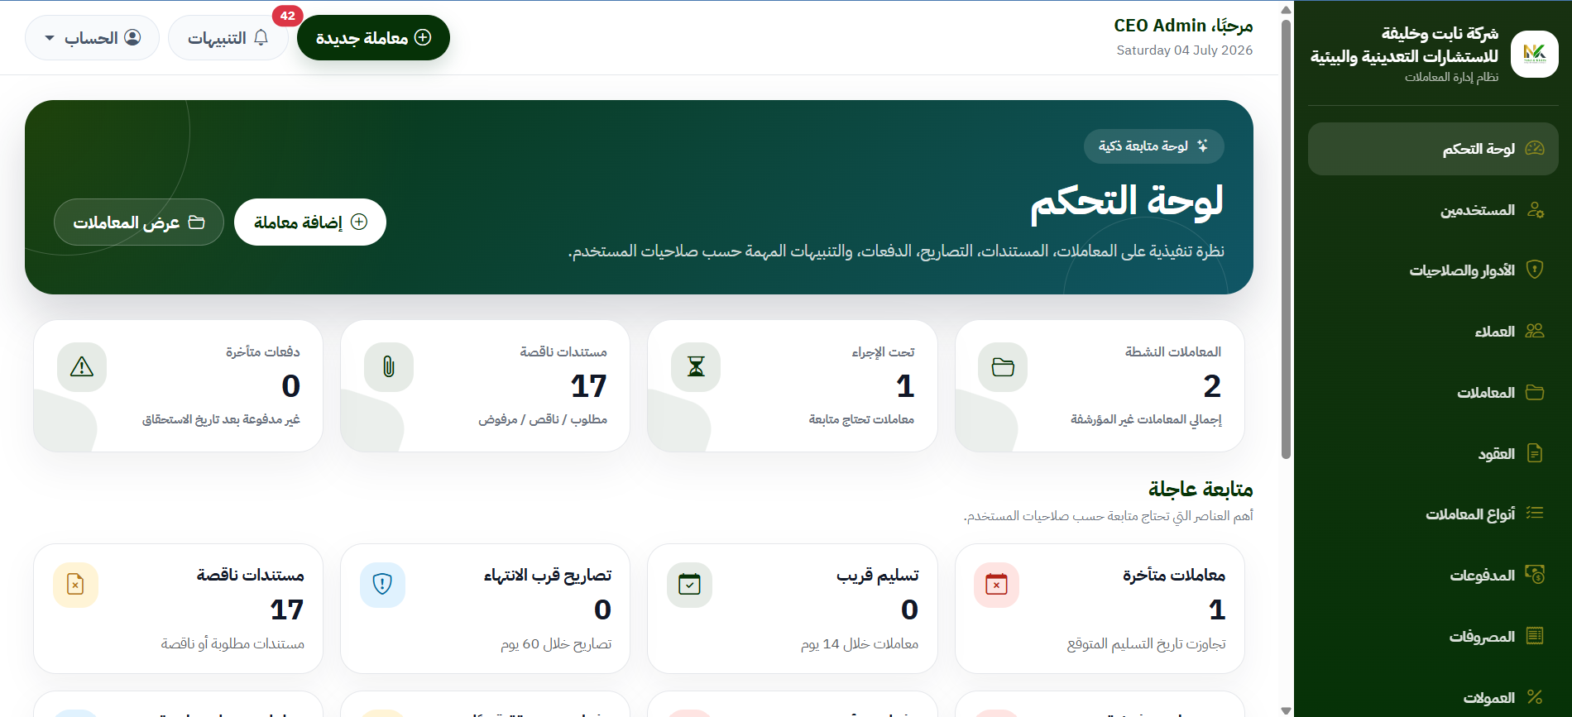
Task: Navigate to العملاء section
Action: [1433, 332]
